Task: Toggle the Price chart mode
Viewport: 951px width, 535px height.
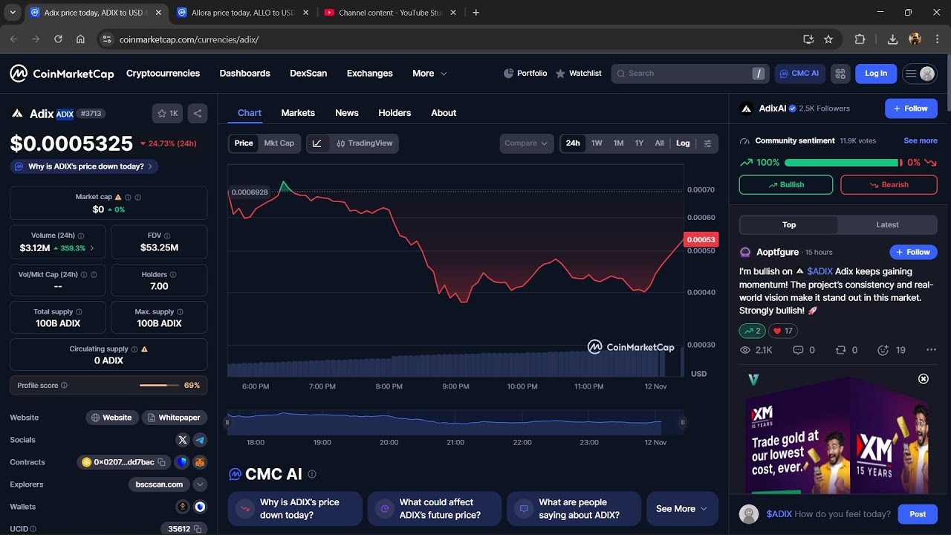Action: pos(244,143)
